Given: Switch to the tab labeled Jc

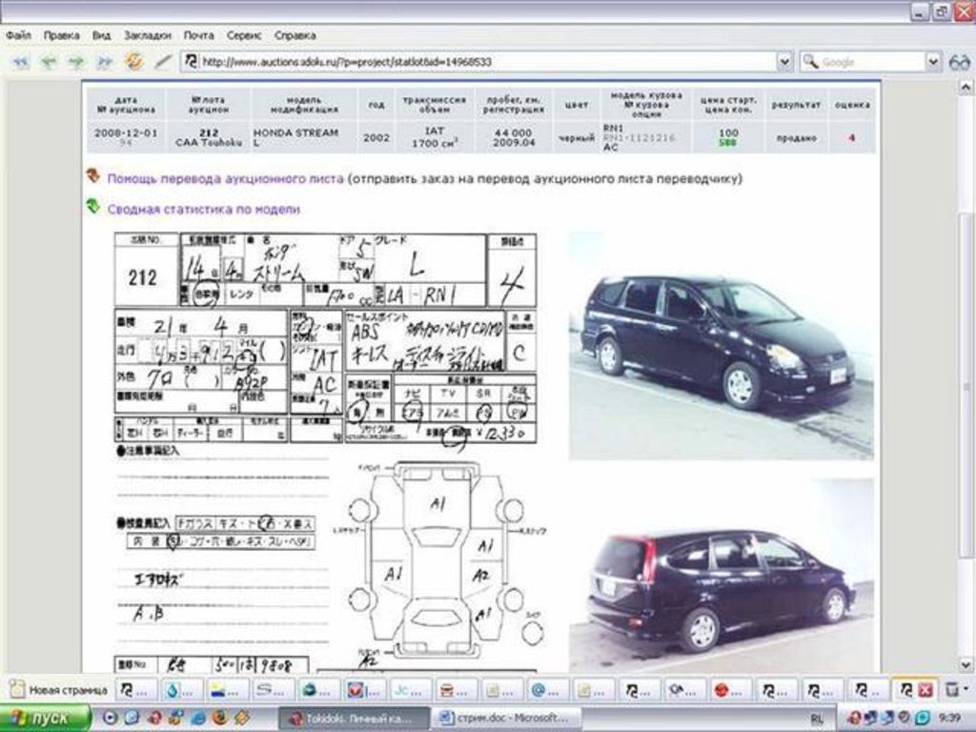Looking at the screenshot, I should (x=411, y=690).
